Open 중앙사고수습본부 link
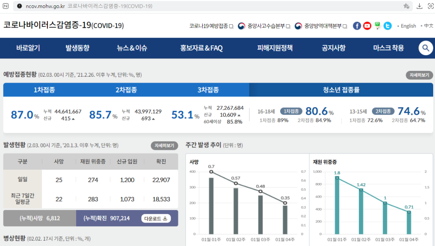The height and width of the screenshot is (246, 435). point(268,26)
